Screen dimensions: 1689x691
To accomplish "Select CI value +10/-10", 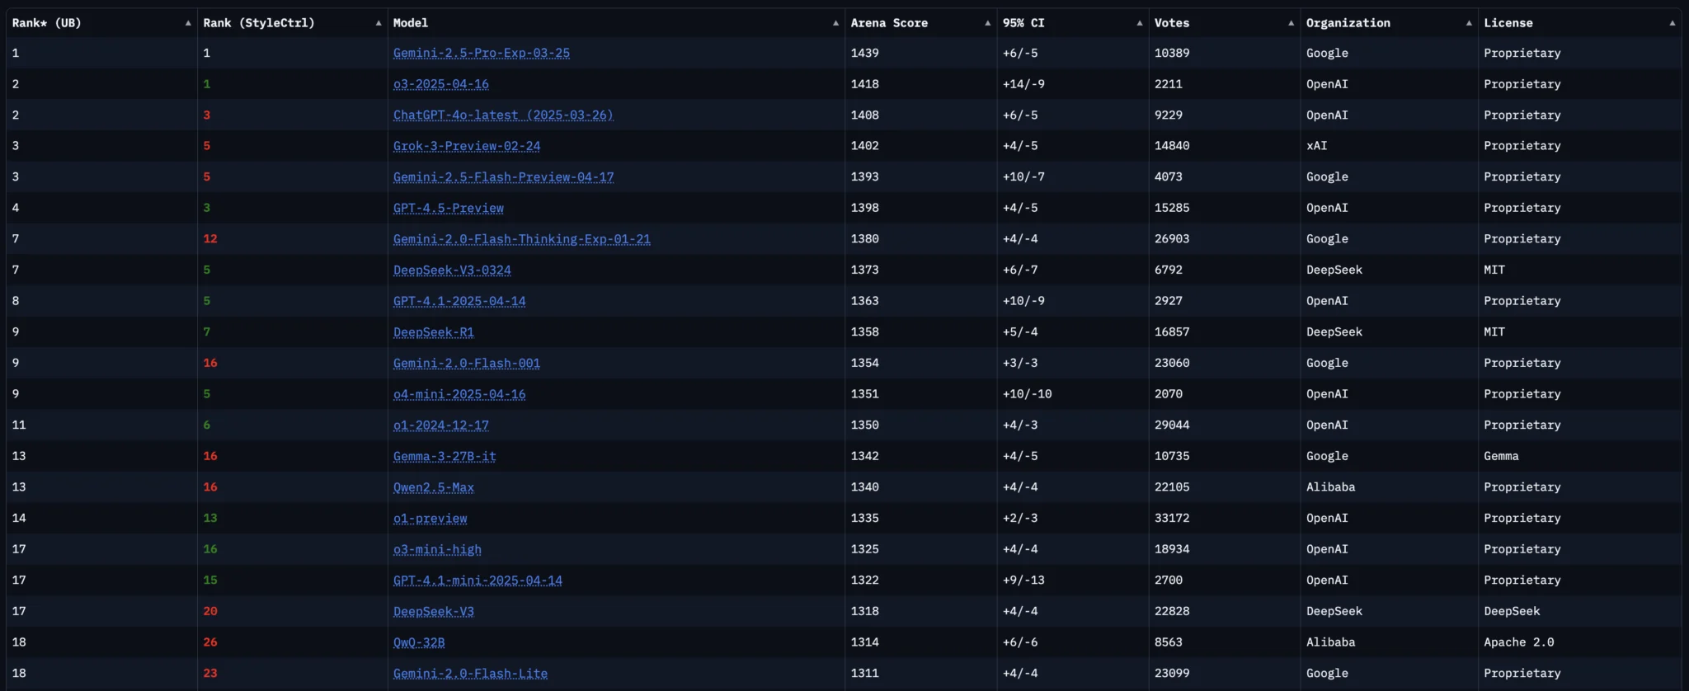I will (1028, 394).
